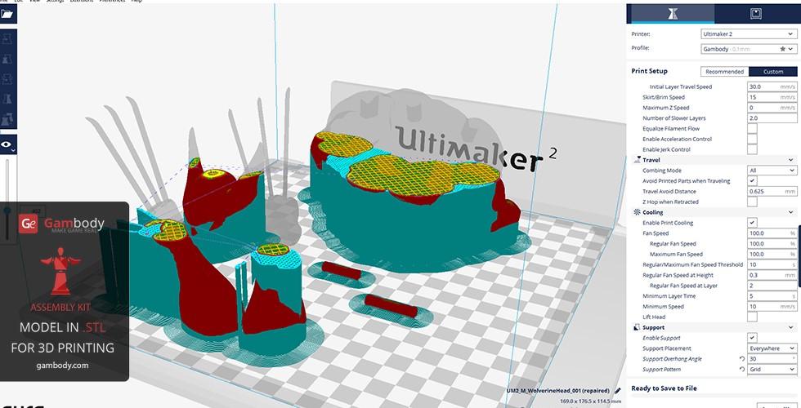
Task: Switch to the Monitor printer icon tab
Action: tap(755, 13)
